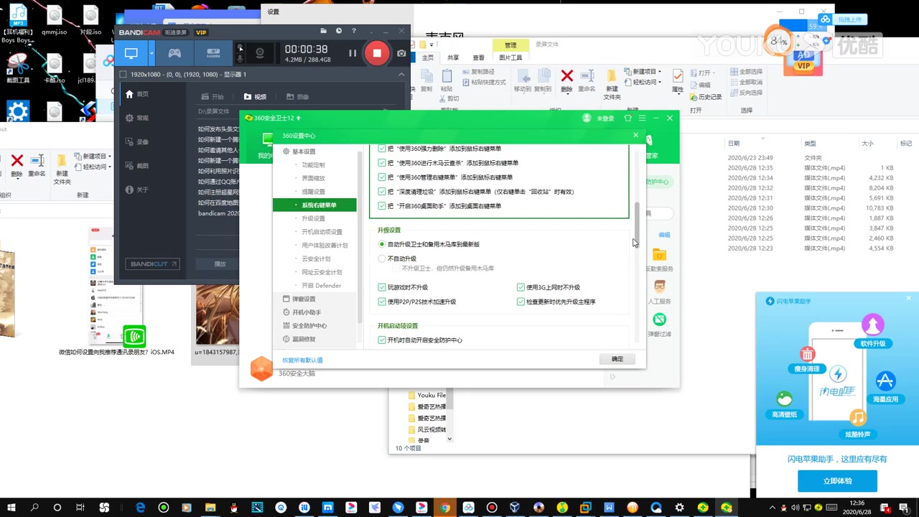Screen dimensions: 919x517
Task: Switch to Bandicam 视频 tab
Action: [x=255, y=97]
